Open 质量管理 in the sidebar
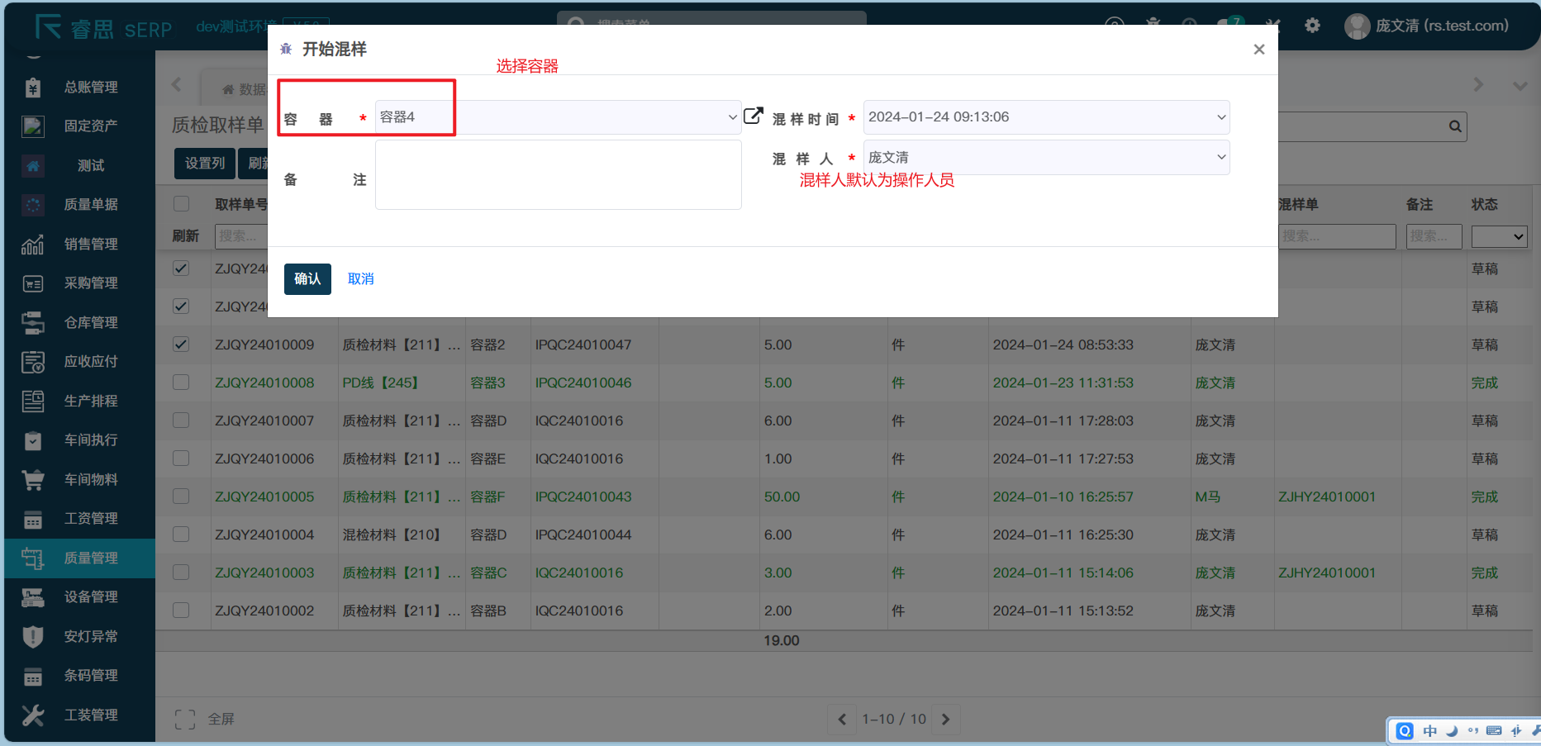This screenshot has width=1541, height=746. tap(91, 558)
